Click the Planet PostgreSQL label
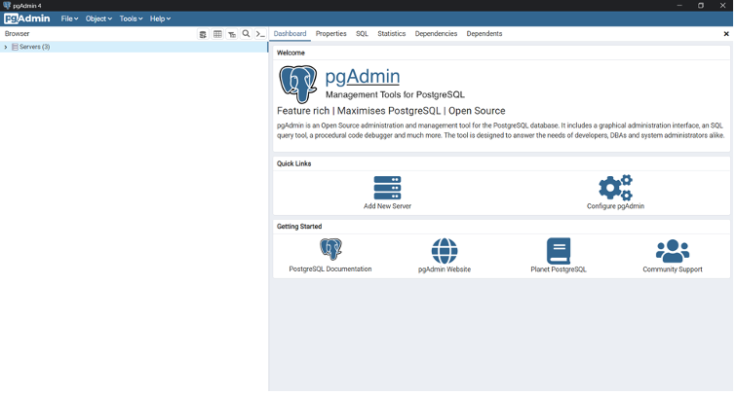Screen dimensions: 736x394 tap(559, 269)
